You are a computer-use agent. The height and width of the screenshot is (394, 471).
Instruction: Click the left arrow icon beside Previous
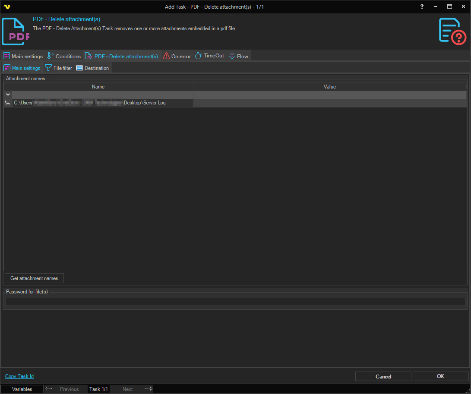49,389
